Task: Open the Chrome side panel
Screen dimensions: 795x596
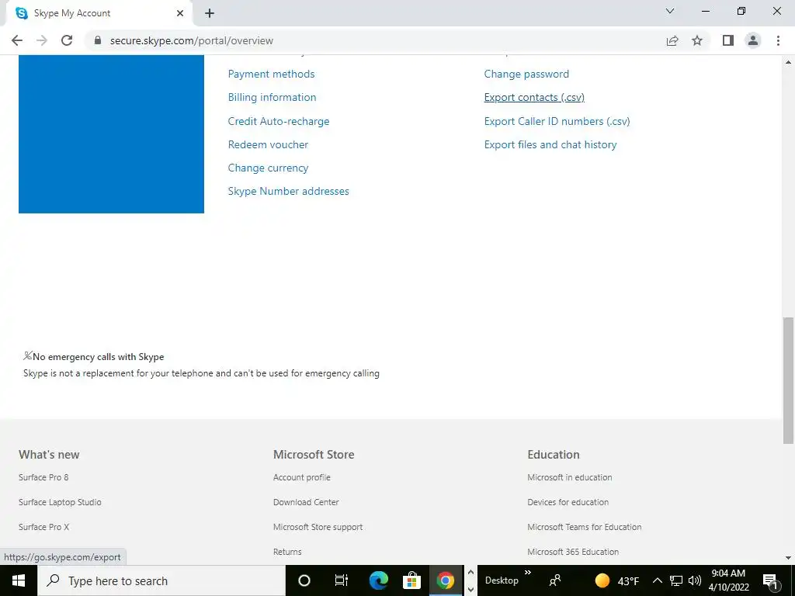Action: (728, 40)
